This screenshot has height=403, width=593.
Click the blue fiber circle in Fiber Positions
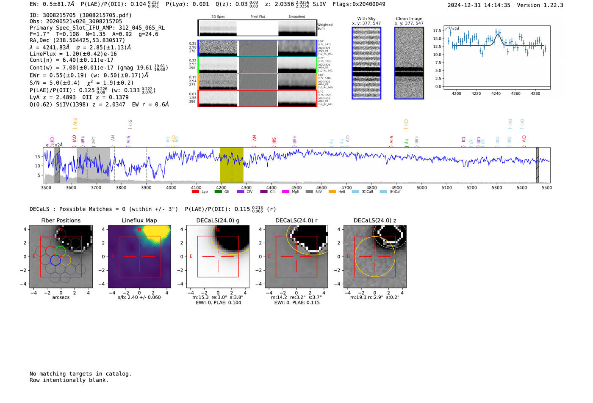(55, 260)
